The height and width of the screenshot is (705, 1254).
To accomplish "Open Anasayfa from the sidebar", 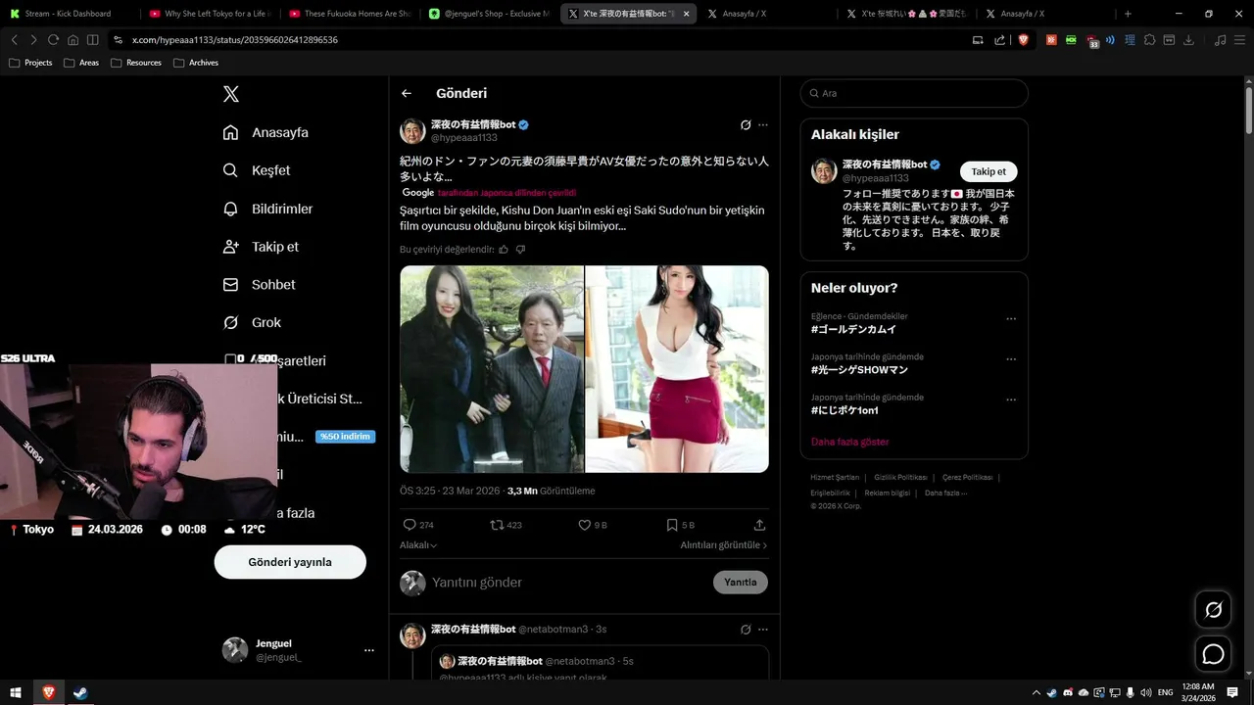I will (x=265, y=132).
